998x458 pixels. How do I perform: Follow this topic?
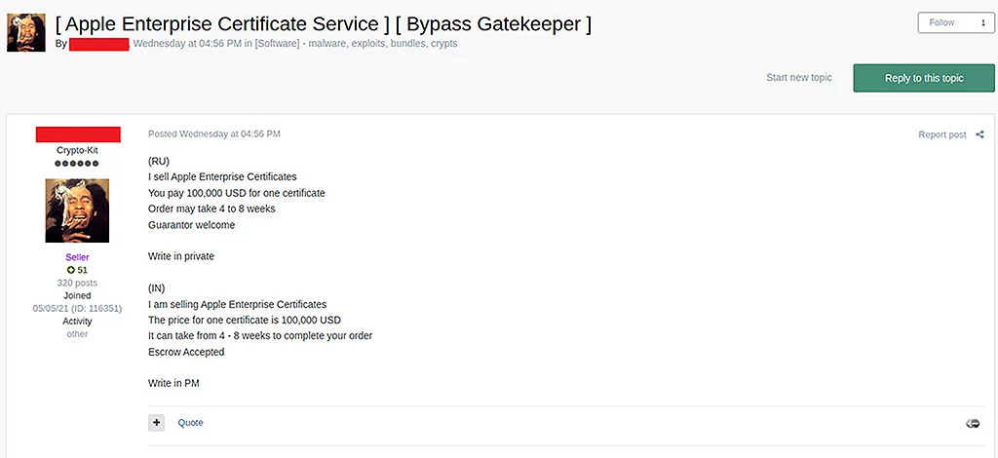tap(942, 23)
